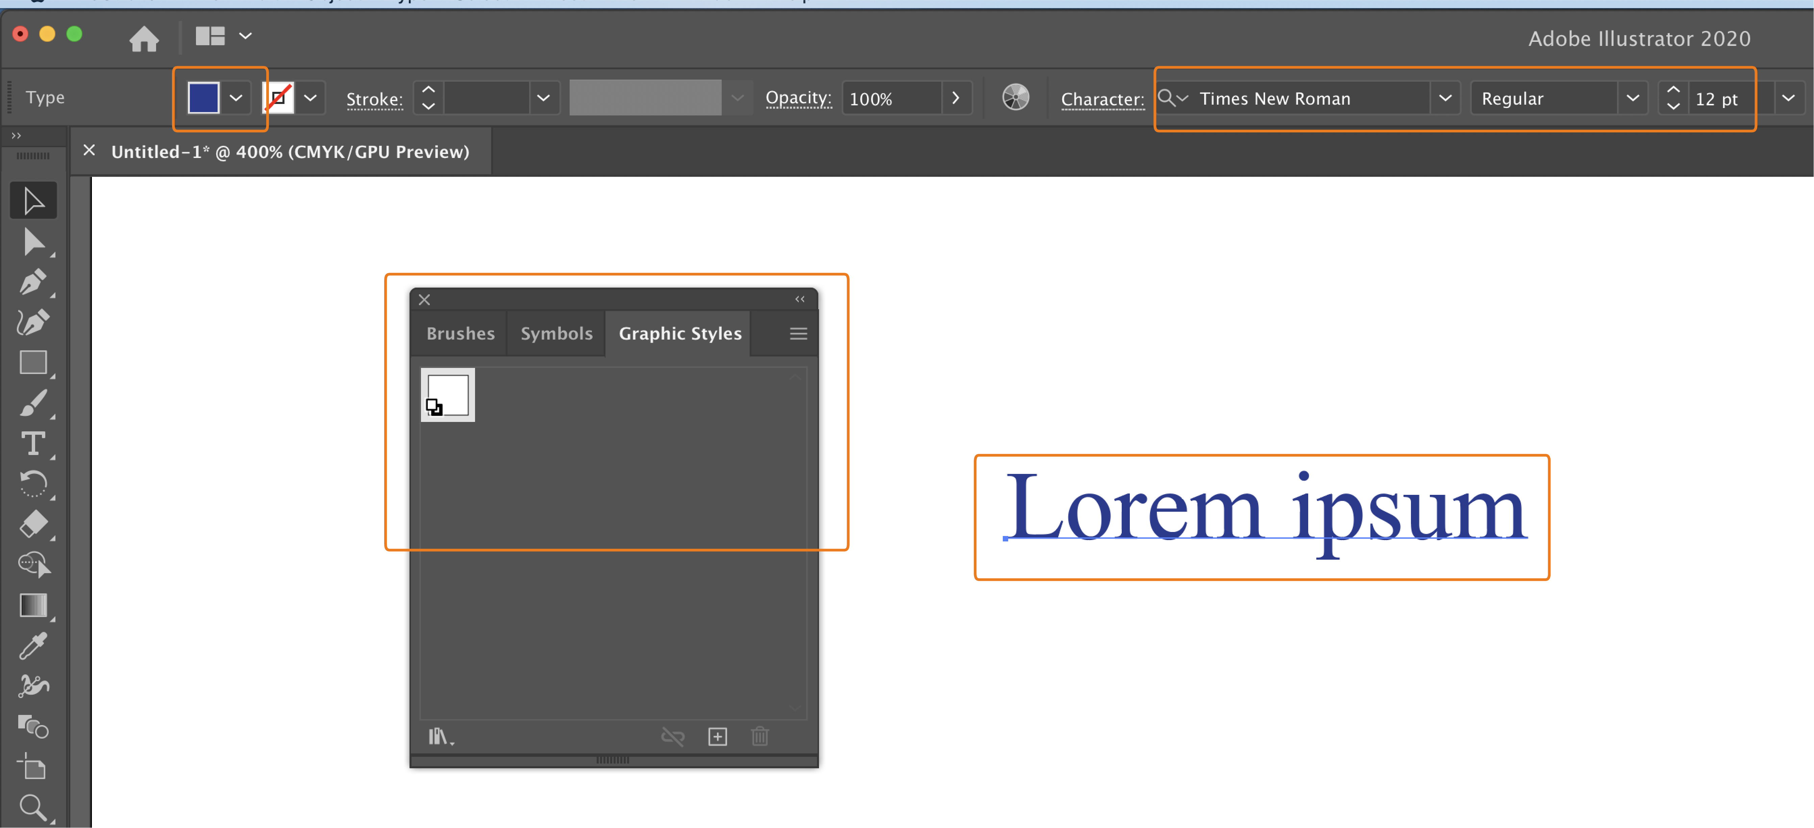The width and height of the screenshot is (1814, 828).
Task: Click the stroke weight stepper arrows
Action: pyautogui.click(x=428, y=98)
